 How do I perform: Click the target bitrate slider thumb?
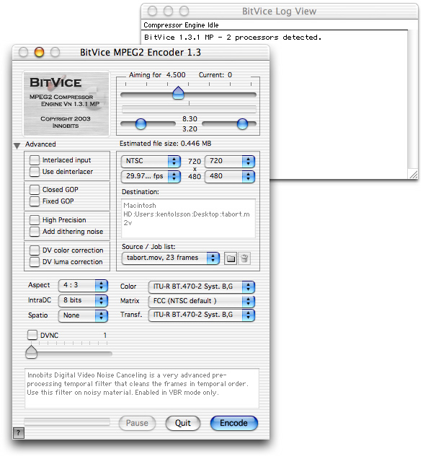point(178,93)
